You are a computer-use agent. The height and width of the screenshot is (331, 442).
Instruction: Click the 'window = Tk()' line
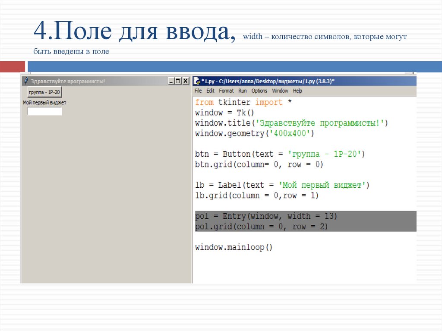(x=224, y=113)
